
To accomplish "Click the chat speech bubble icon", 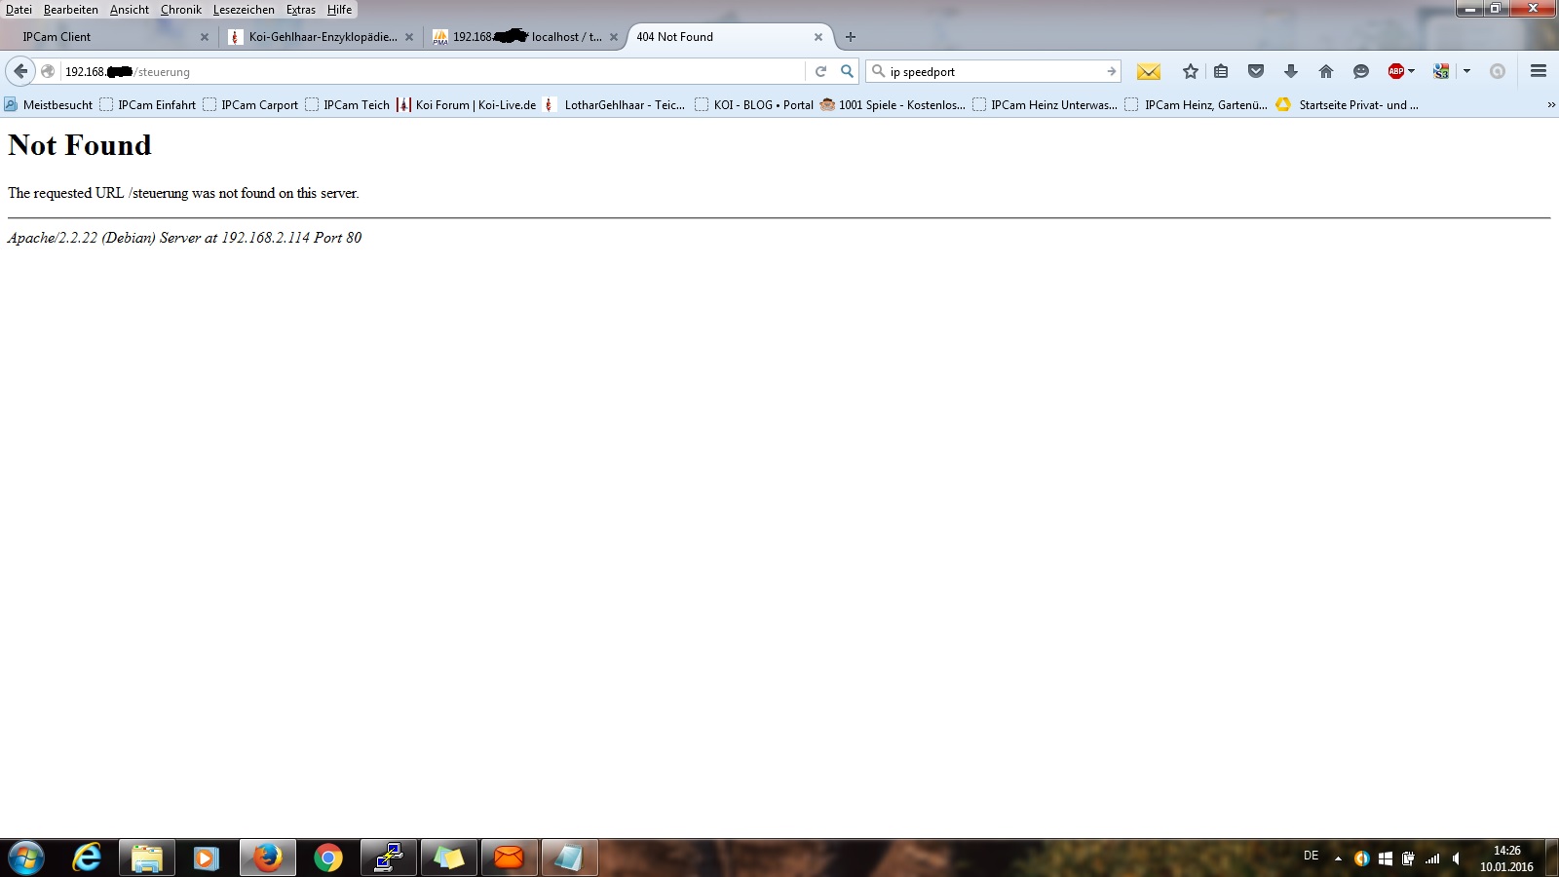I will (x=1361, y=71).
